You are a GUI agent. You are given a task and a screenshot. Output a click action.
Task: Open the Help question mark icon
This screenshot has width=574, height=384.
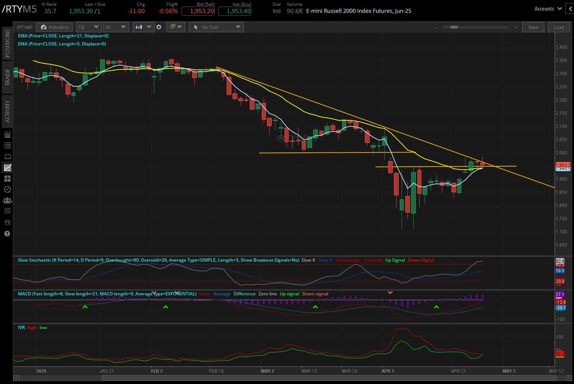[7, 233]
